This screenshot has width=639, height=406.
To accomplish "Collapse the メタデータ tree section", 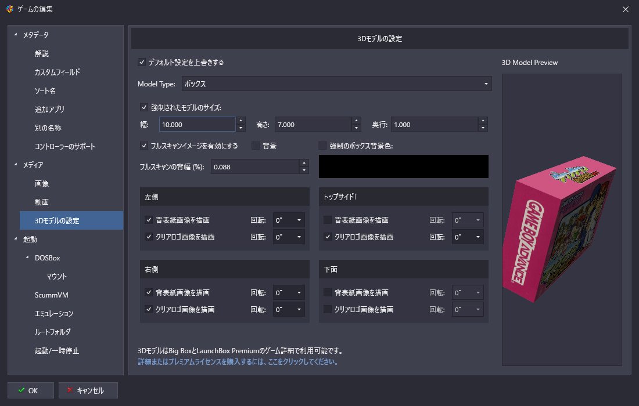I will (16, 35).
